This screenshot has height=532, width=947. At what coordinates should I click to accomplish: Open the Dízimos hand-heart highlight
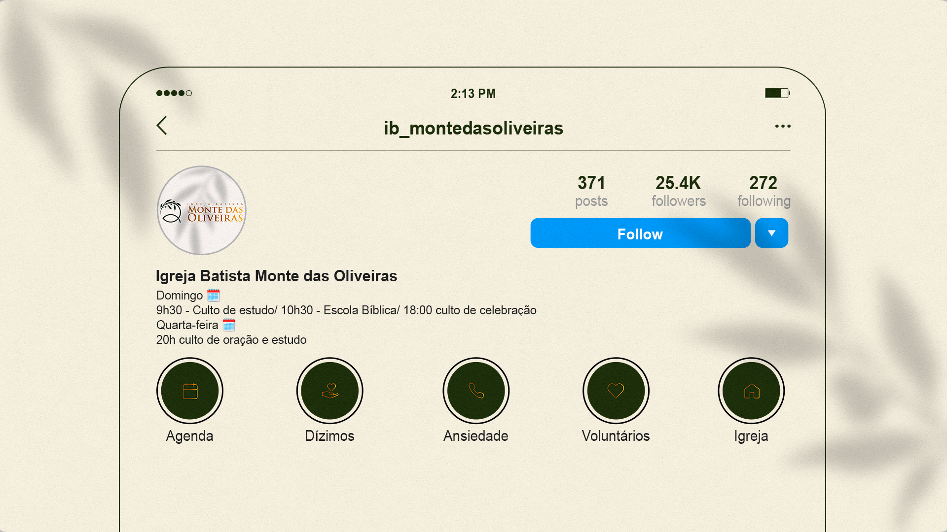point(329,391)
